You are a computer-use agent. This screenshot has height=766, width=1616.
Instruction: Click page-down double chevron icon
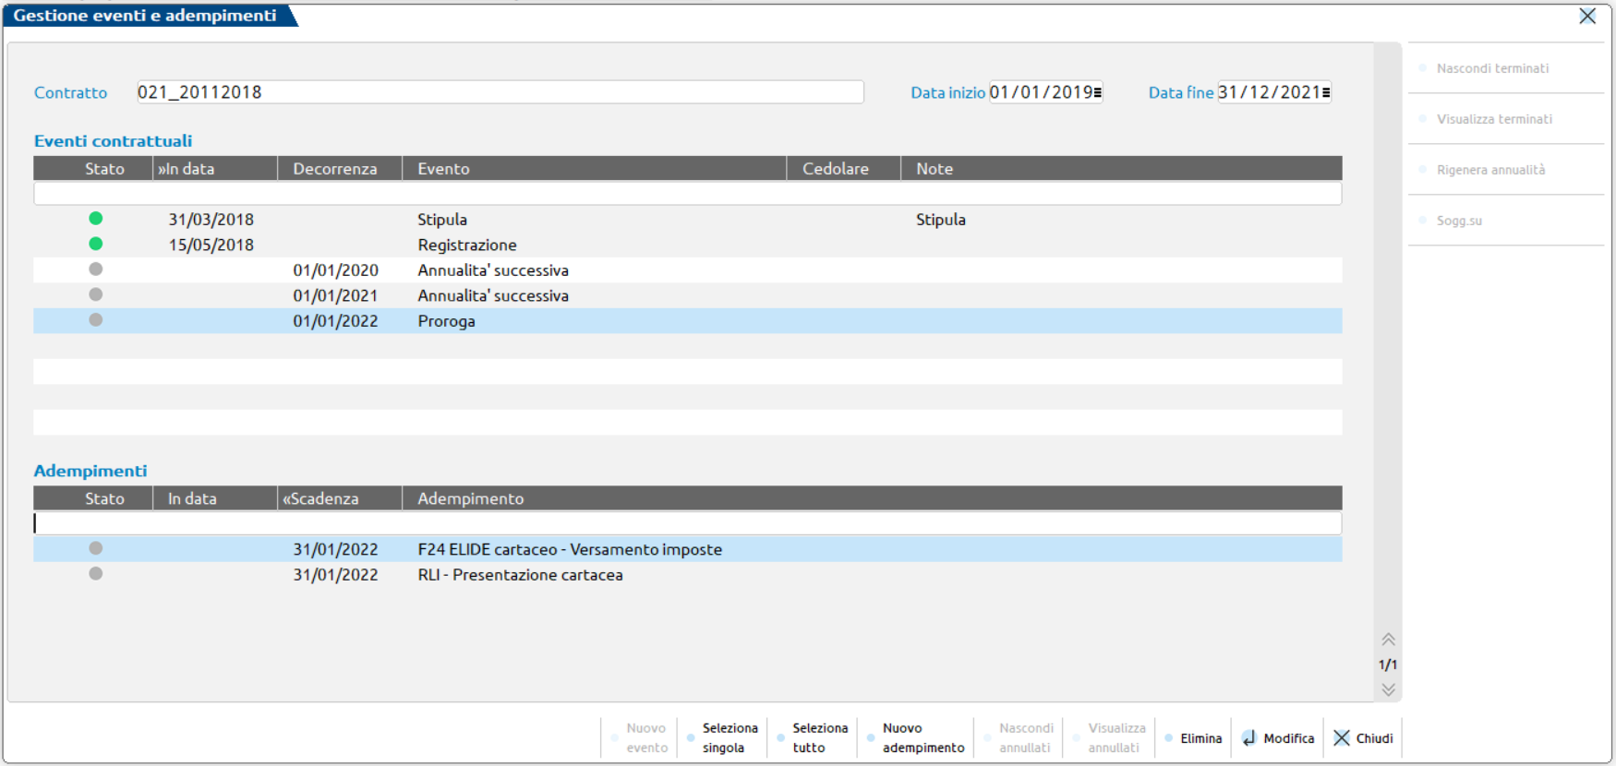[x=1388, y=689]
